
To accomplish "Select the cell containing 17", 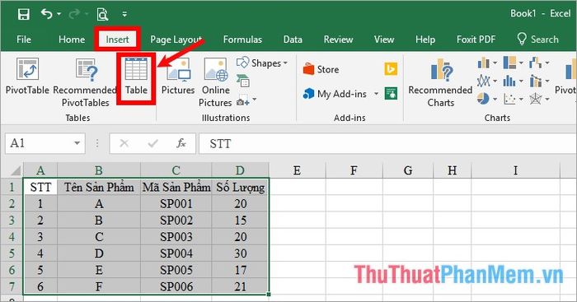I will tap(241, 270).
